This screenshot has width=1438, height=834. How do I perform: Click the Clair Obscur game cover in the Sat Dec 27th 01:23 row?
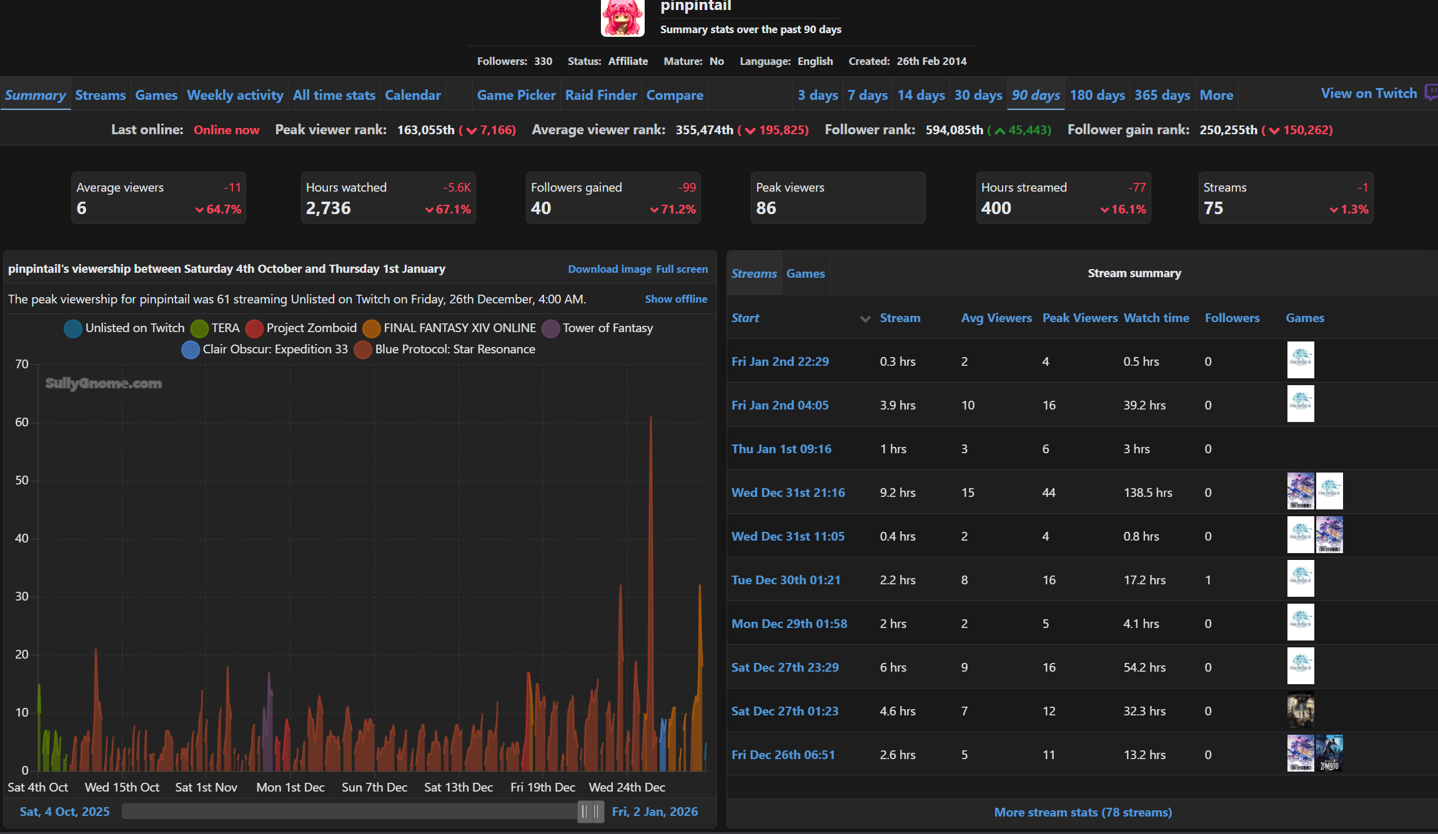(x=1301, y=710)
